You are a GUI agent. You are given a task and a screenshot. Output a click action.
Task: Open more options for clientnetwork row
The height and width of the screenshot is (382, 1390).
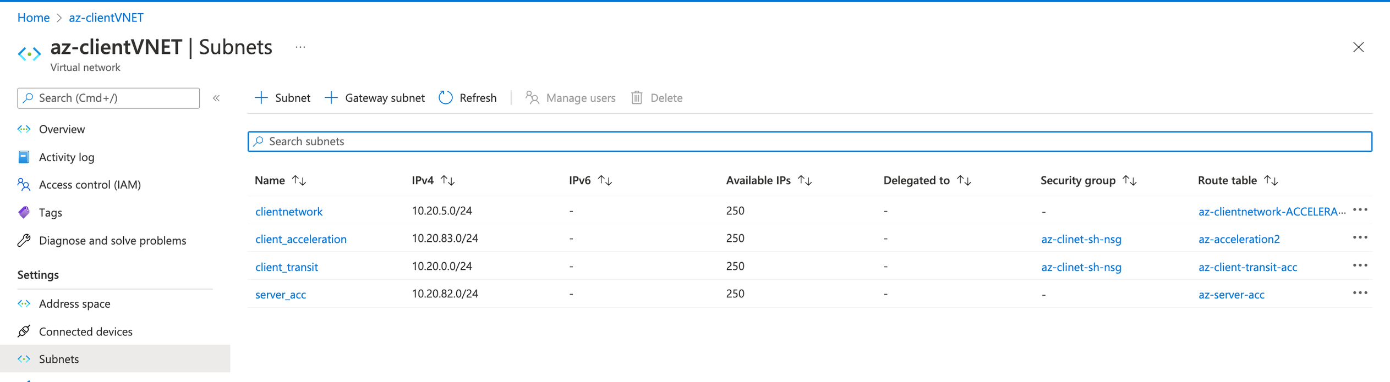click(x=1360, y=211)
